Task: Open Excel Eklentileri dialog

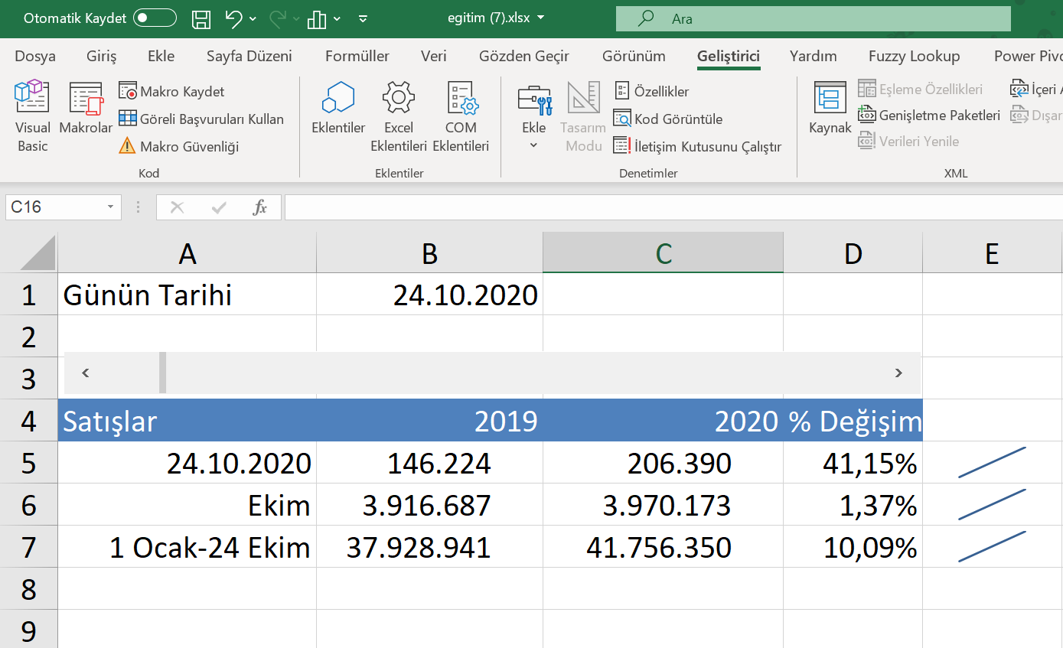Action: tap(399, 116)
